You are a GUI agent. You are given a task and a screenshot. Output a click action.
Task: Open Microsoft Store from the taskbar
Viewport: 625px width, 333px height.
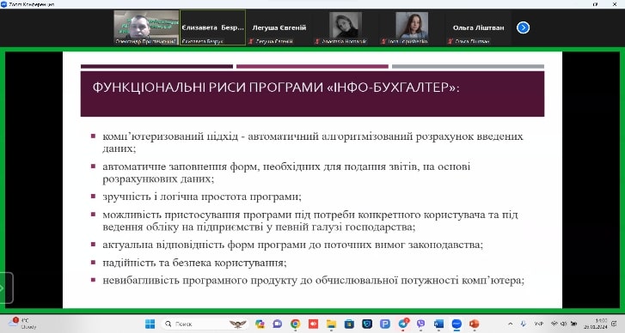[x=349, y=324]
